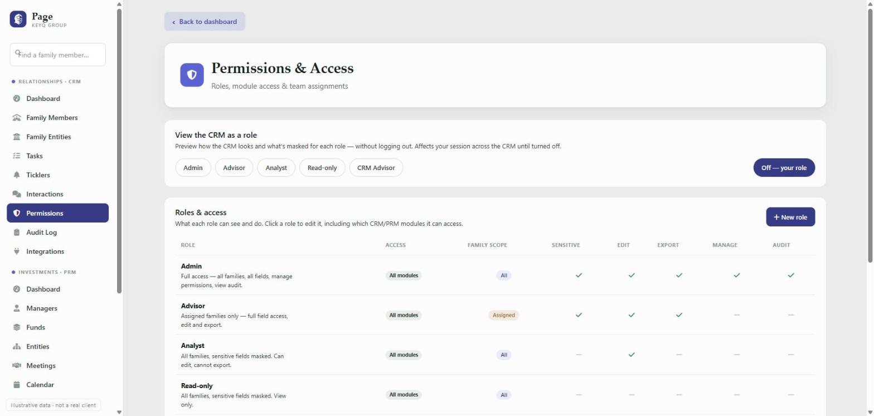The width and height of the screenshot is (874, 416).
Task: Click the sidebar scroll-down arrow
Action: click(119, 412)
